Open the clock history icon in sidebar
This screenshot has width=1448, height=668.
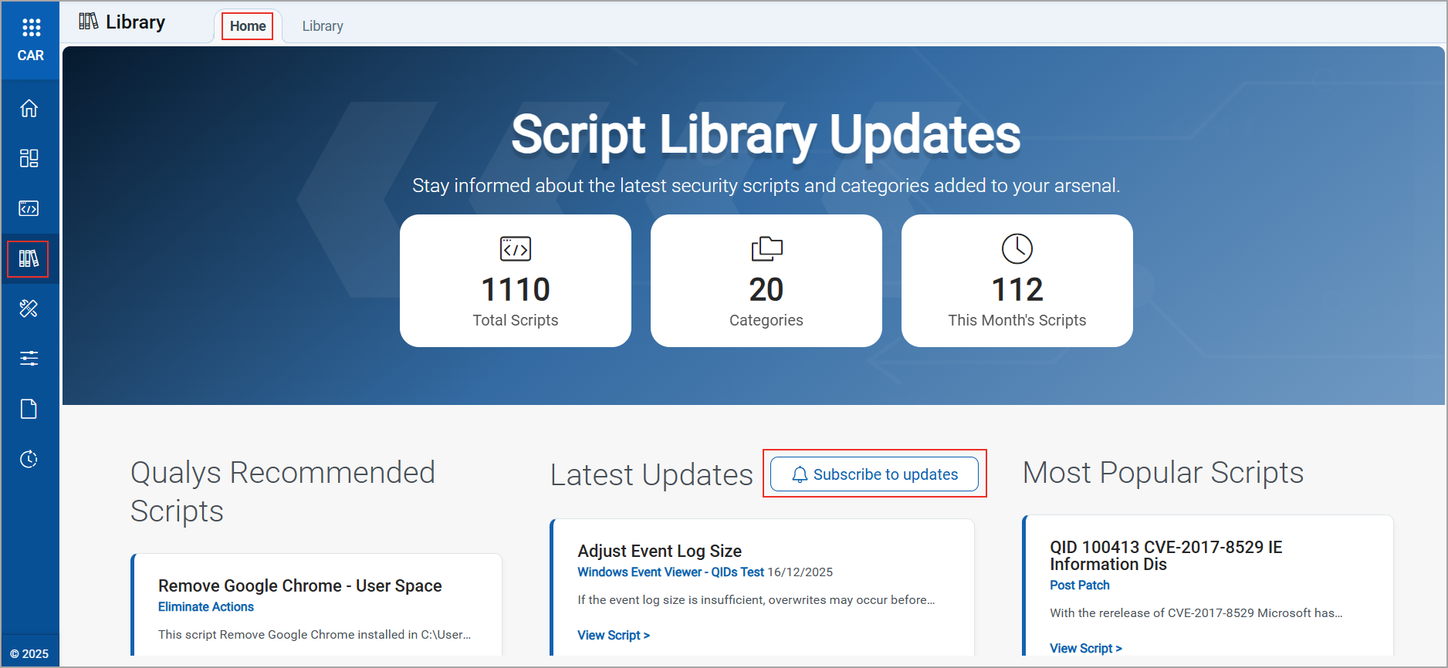pos(29,459)
